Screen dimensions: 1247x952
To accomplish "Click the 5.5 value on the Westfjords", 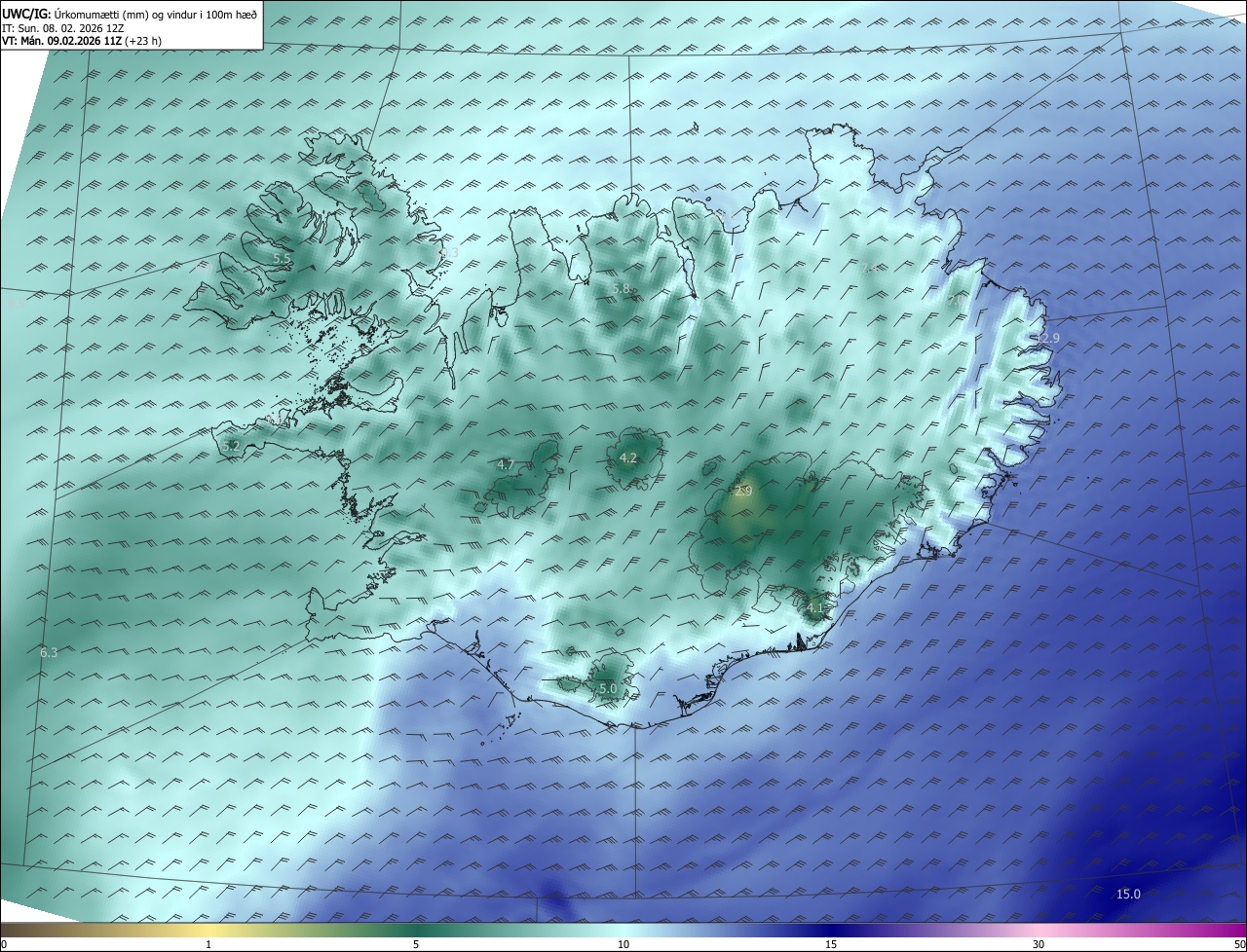I will click(282, 258).
